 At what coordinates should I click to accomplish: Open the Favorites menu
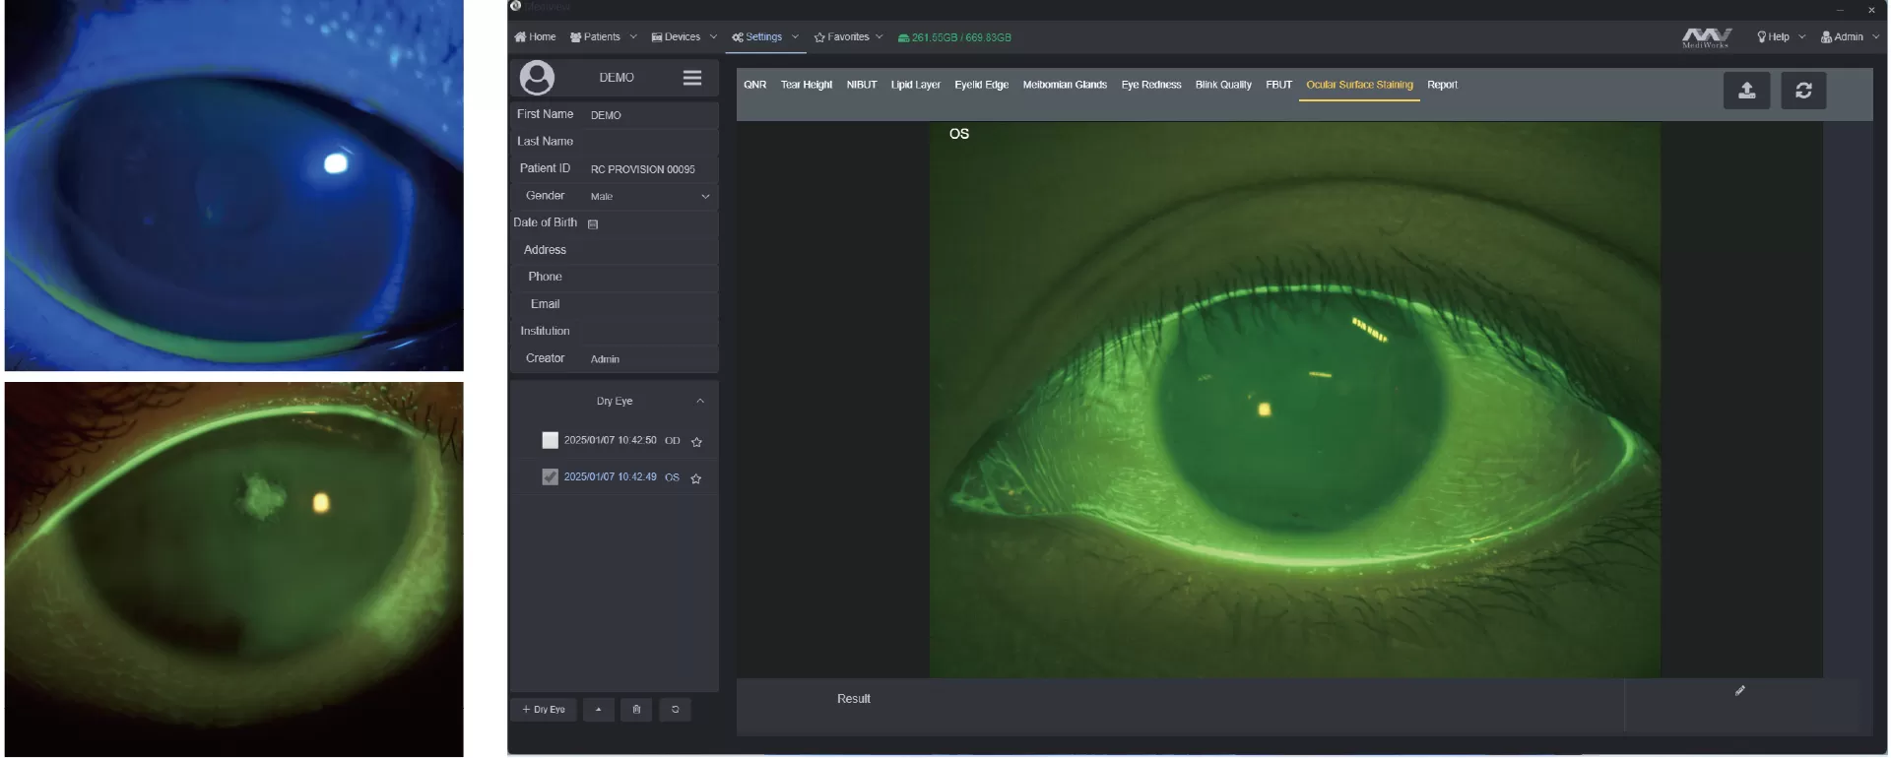[848, 37]
